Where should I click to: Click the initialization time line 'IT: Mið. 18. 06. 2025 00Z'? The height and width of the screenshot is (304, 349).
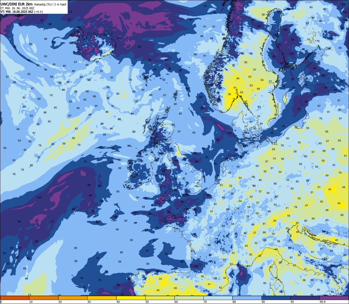pos(17,8)
